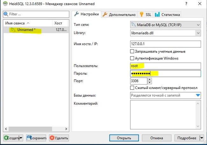Switch to the Дополнительно tab
This screenshot has width=207, height=145.
point(119,15)
